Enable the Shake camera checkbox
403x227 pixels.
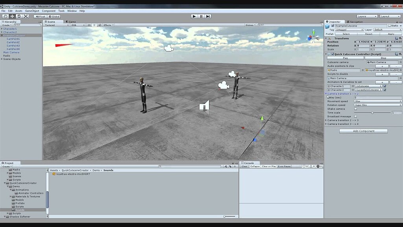point(356,109)
